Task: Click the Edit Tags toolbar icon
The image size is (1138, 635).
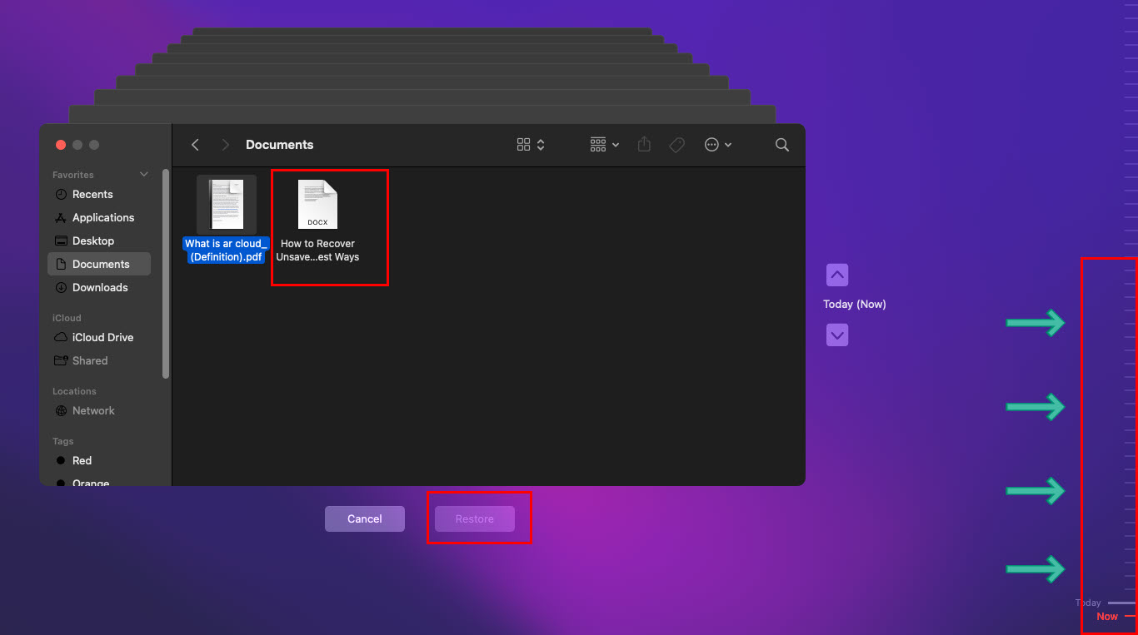Action: 677,145
